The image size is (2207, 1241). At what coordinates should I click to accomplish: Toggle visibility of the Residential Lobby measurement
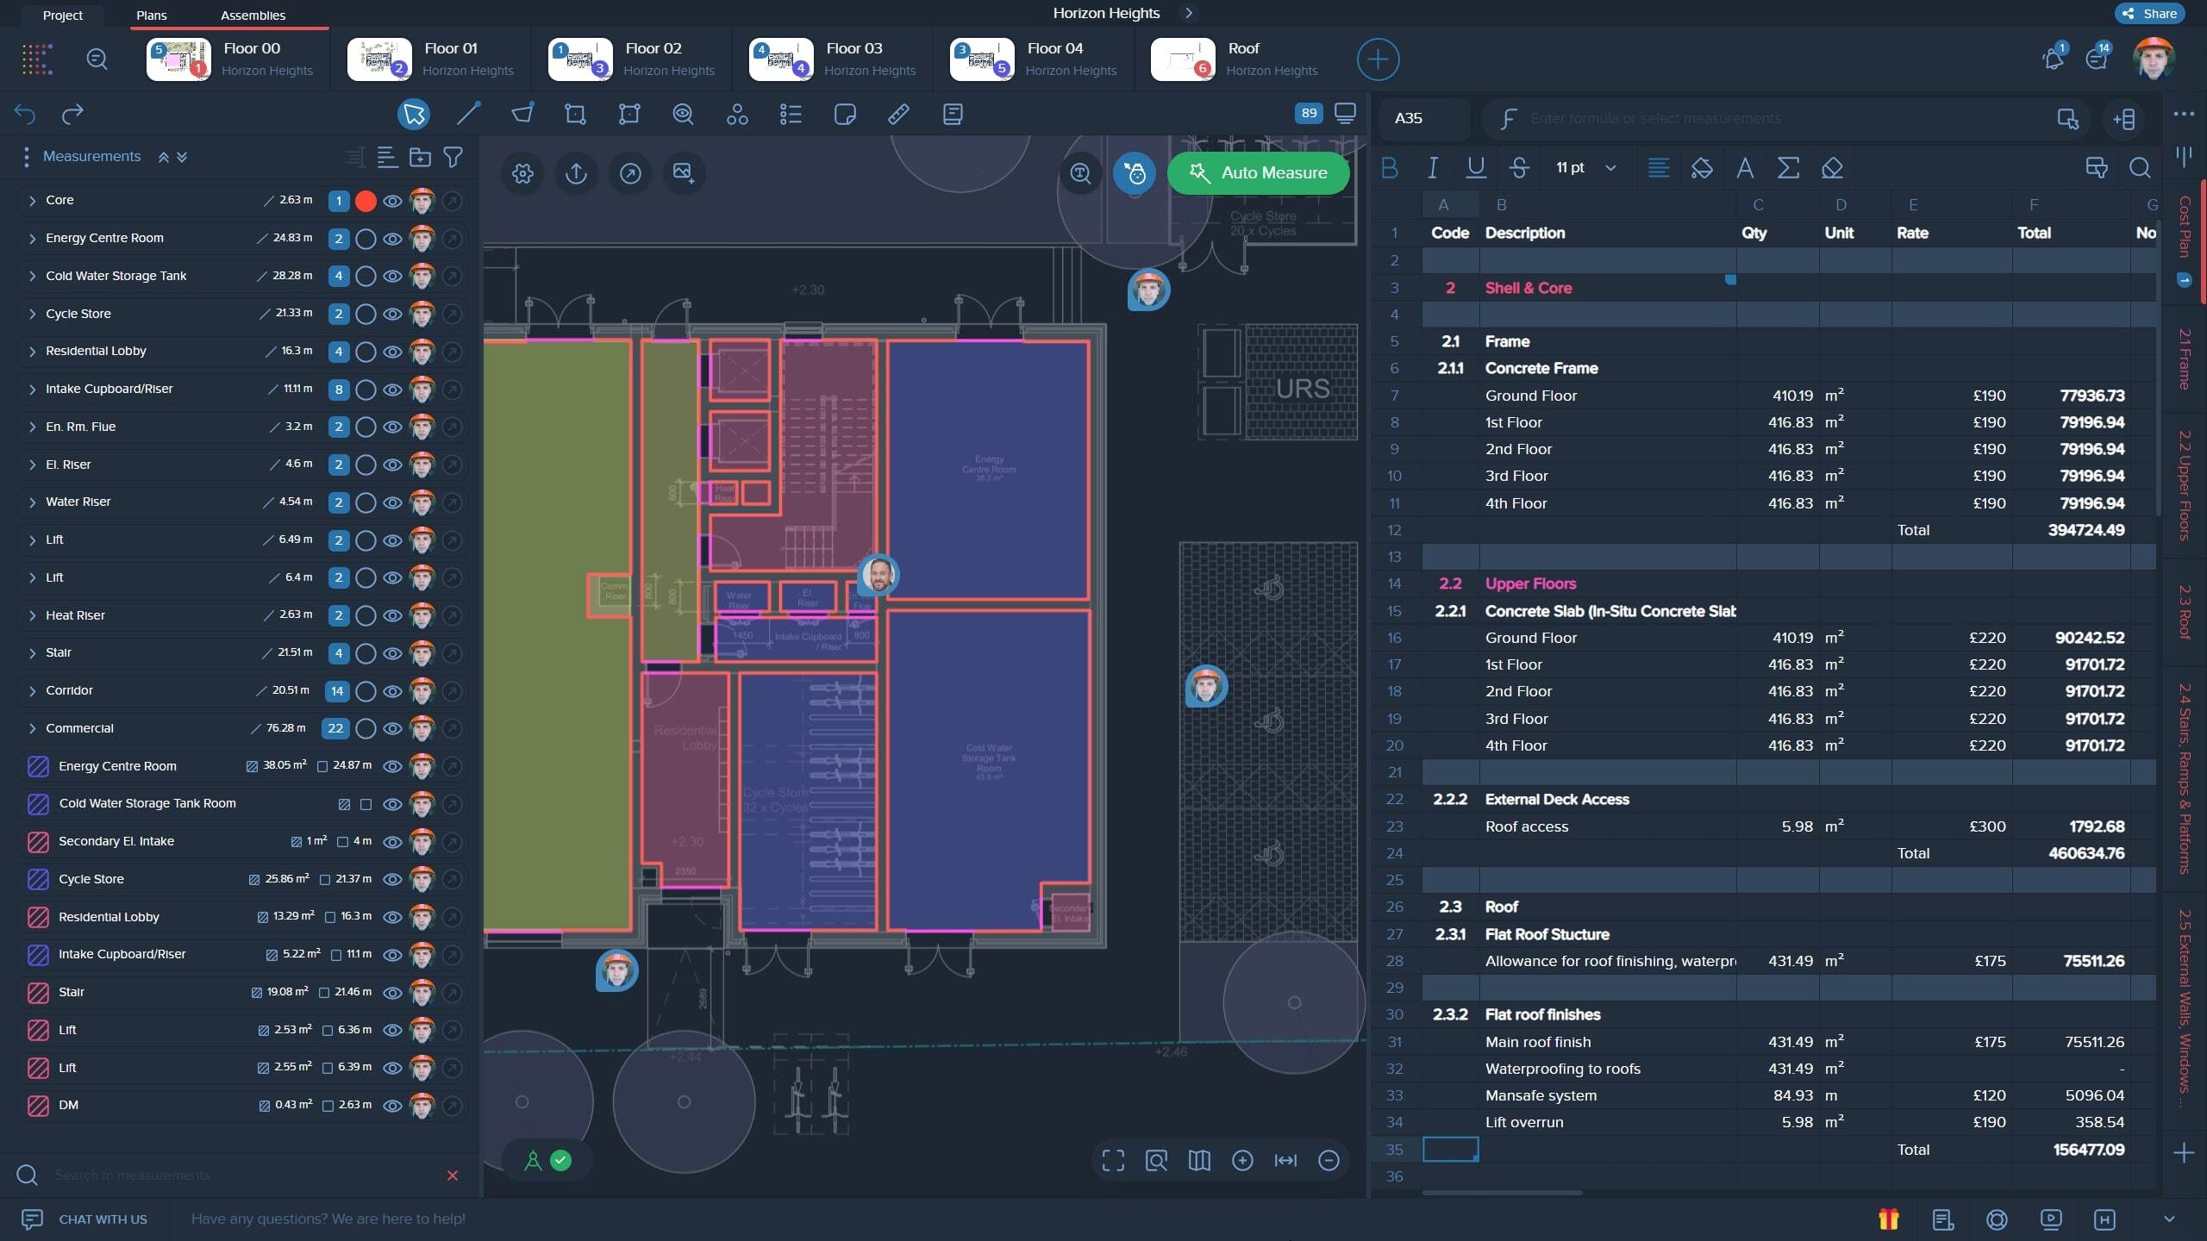tap(393, 351)
